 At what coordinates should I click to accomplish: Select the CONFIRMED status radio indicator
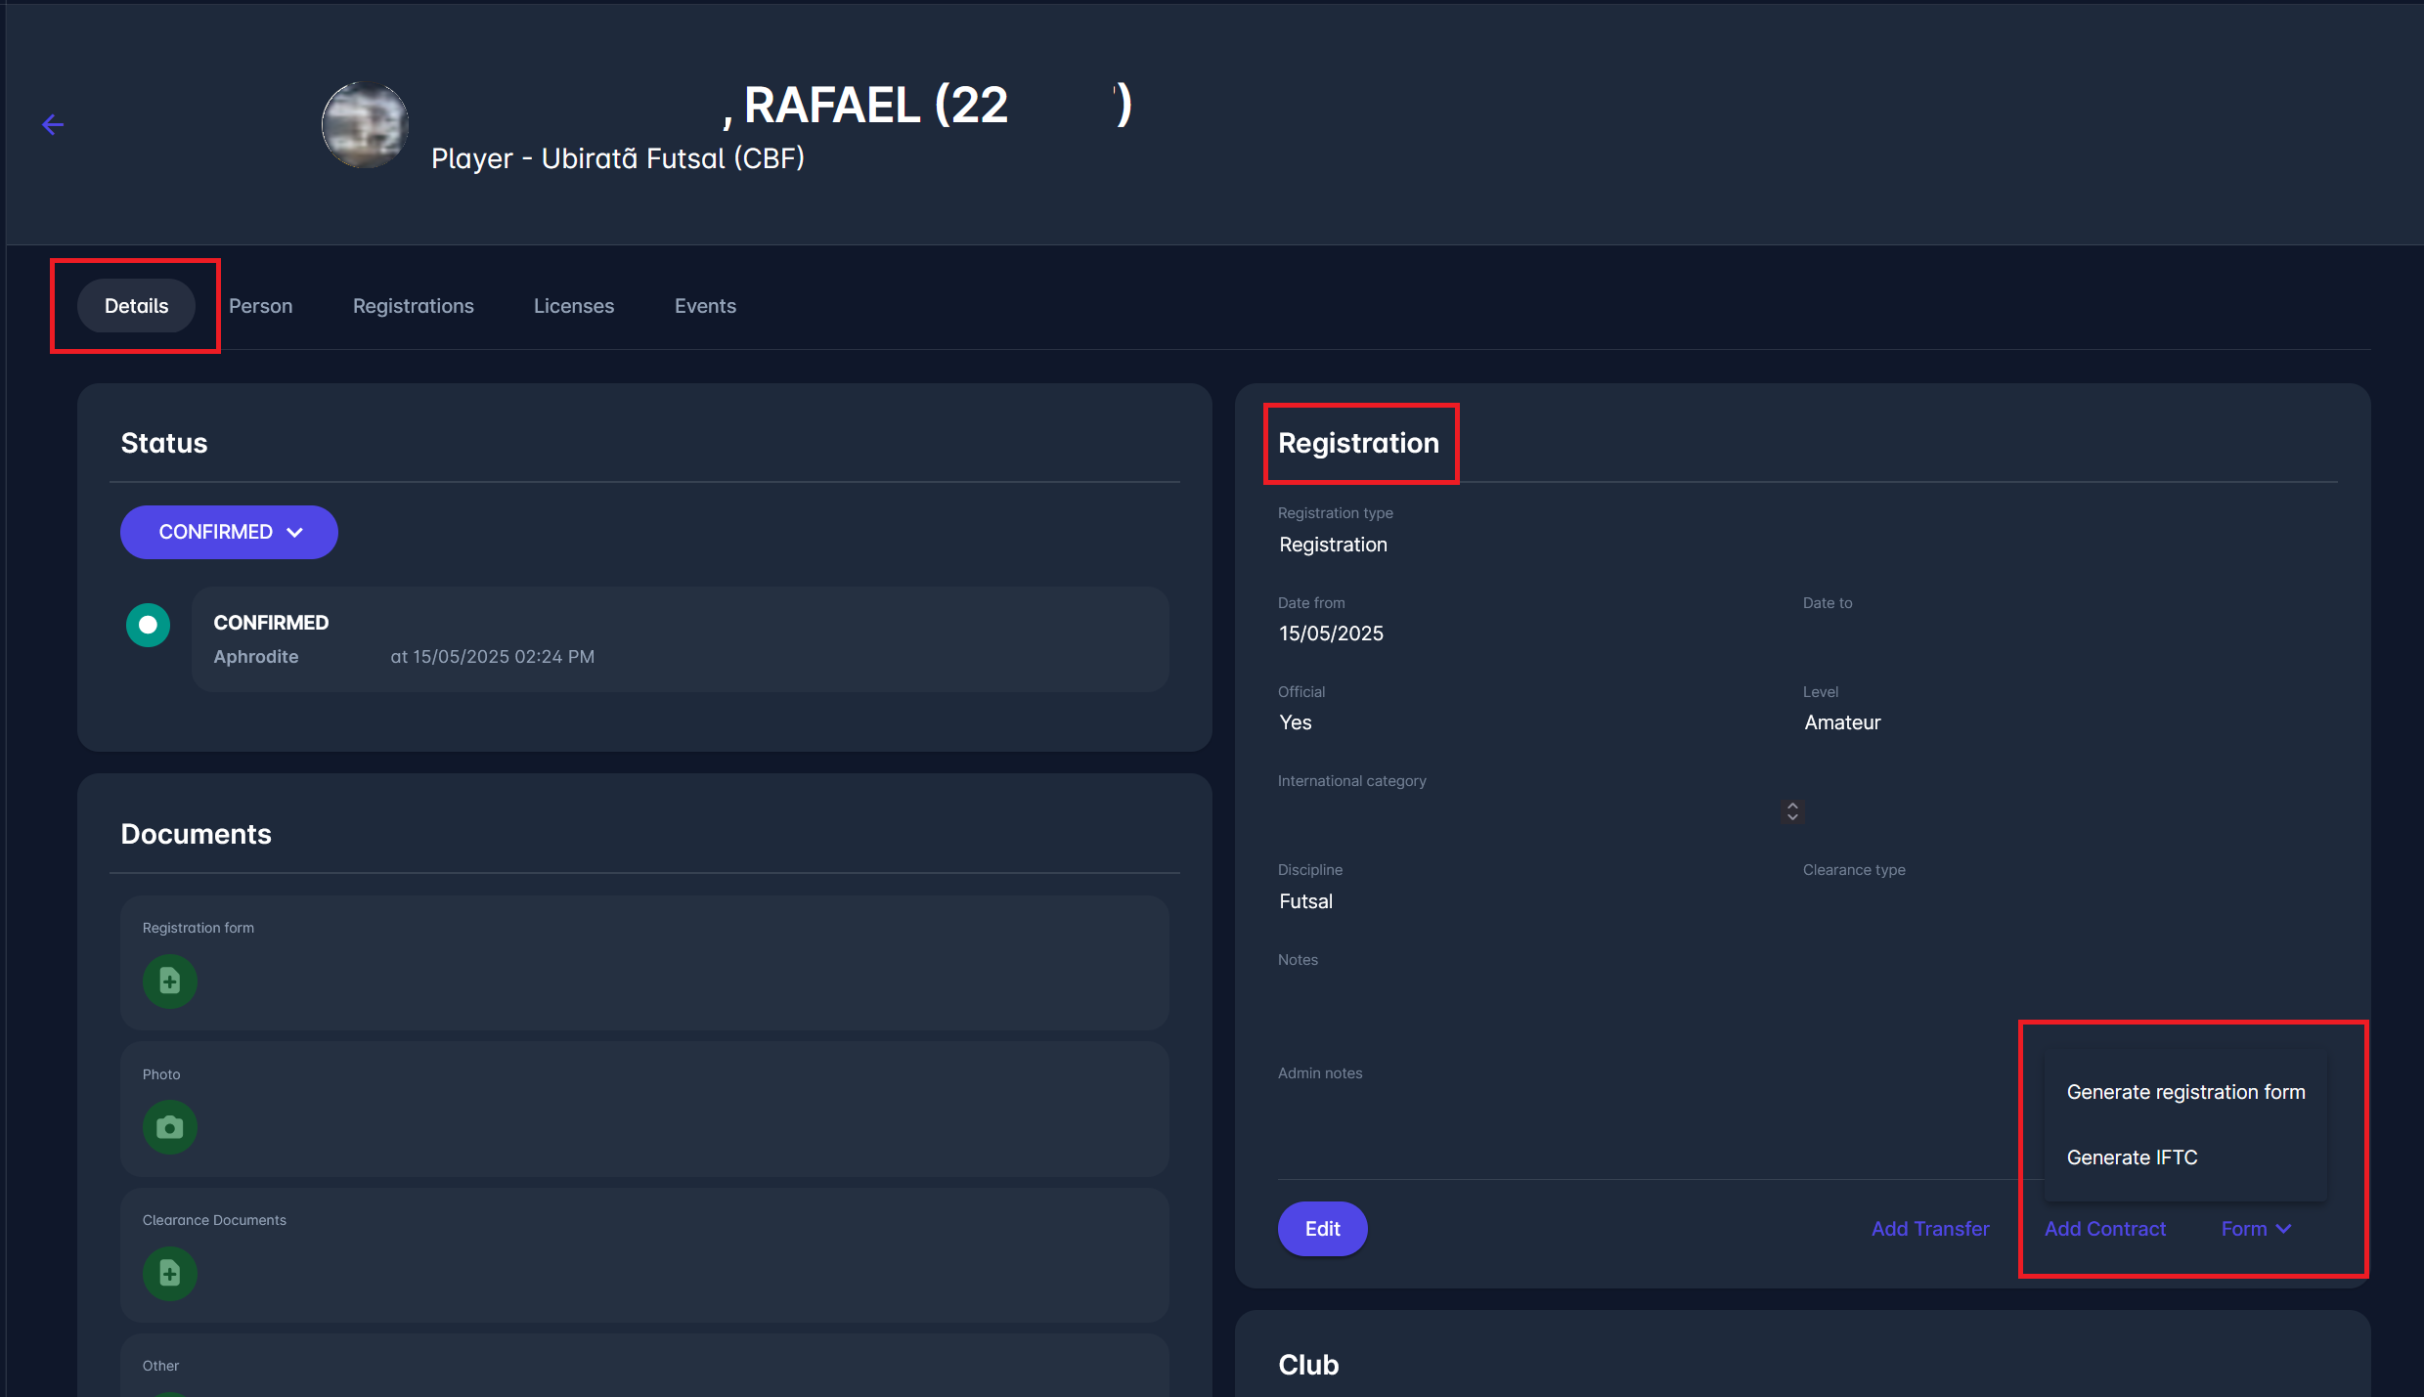tap(148, 625)
